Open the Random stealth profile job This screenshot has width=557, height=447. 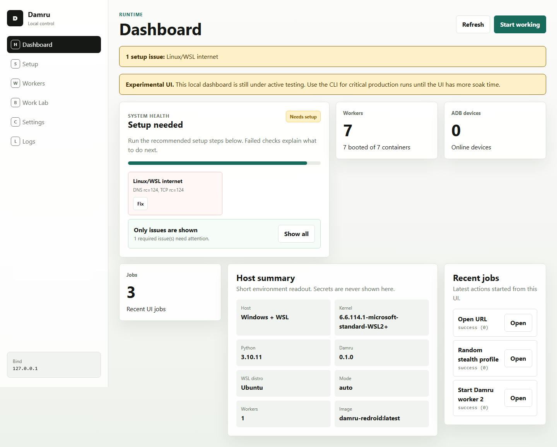tap(518, 358)
